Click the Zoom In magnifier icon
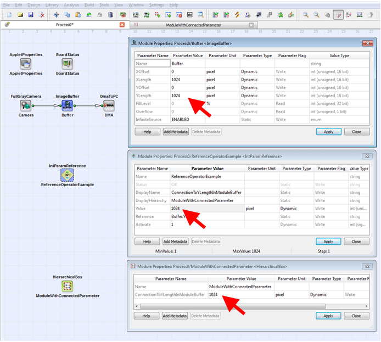 (x=306, y=15)
